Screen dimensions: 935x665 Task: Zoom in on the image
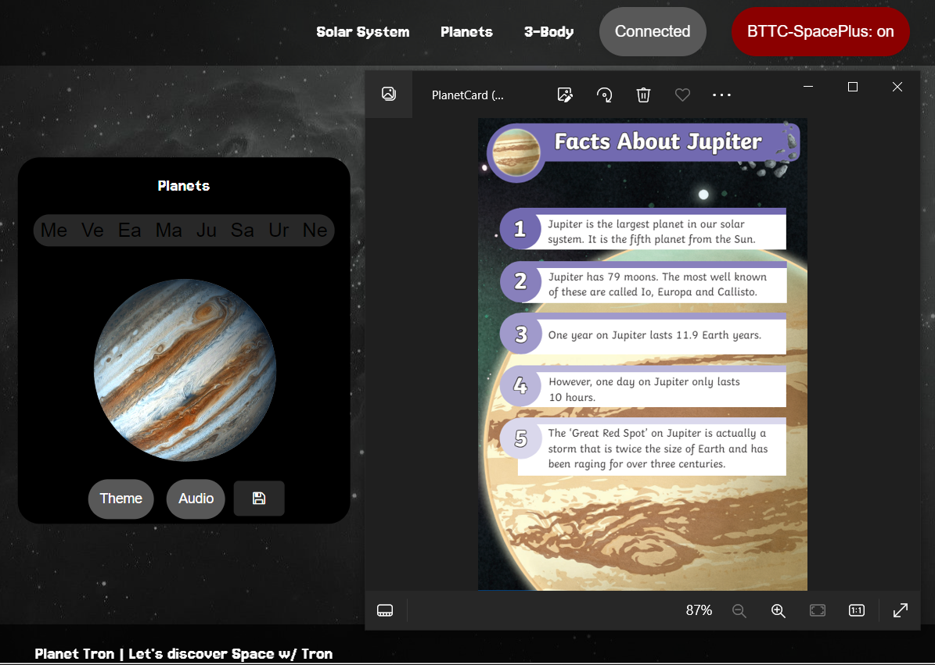point(778,610)
